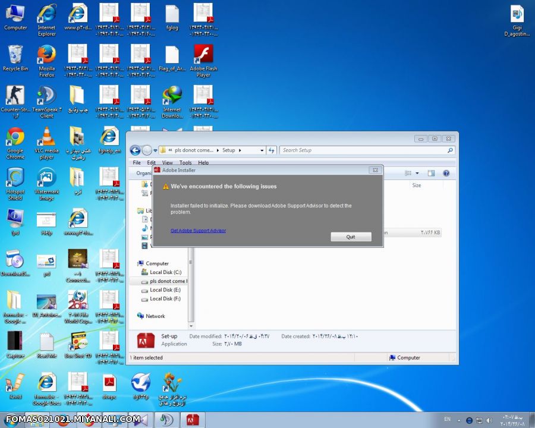Screen dimensions: 535x428
Task: Select the Capture desktop icon
Action: click(x=15, y=345)
